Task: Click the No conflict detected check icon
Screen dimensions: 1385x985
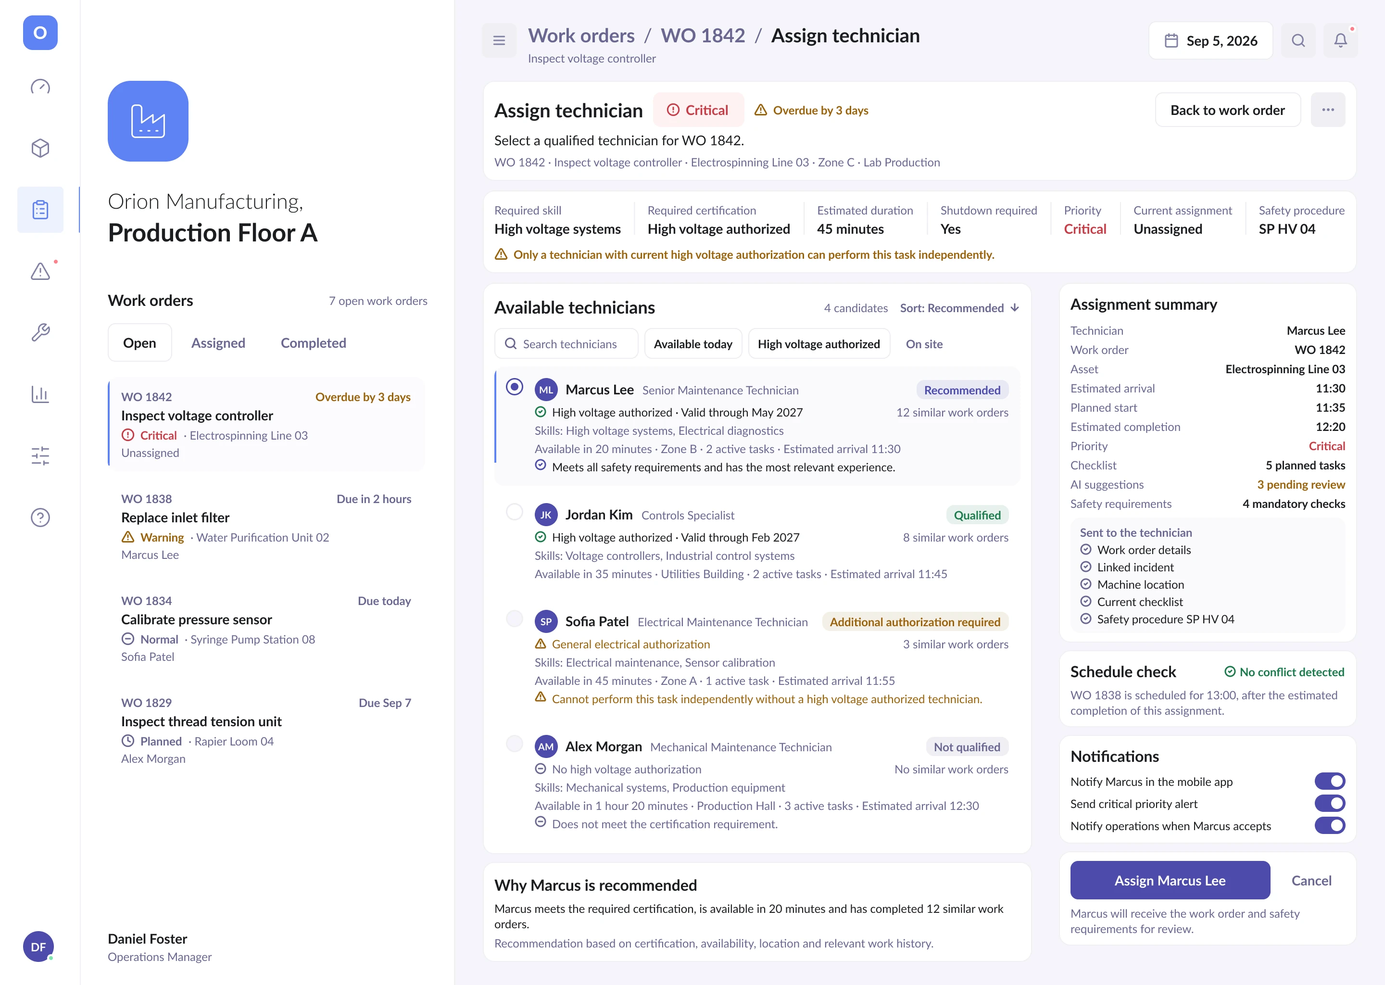Action: pos(1230,671)
